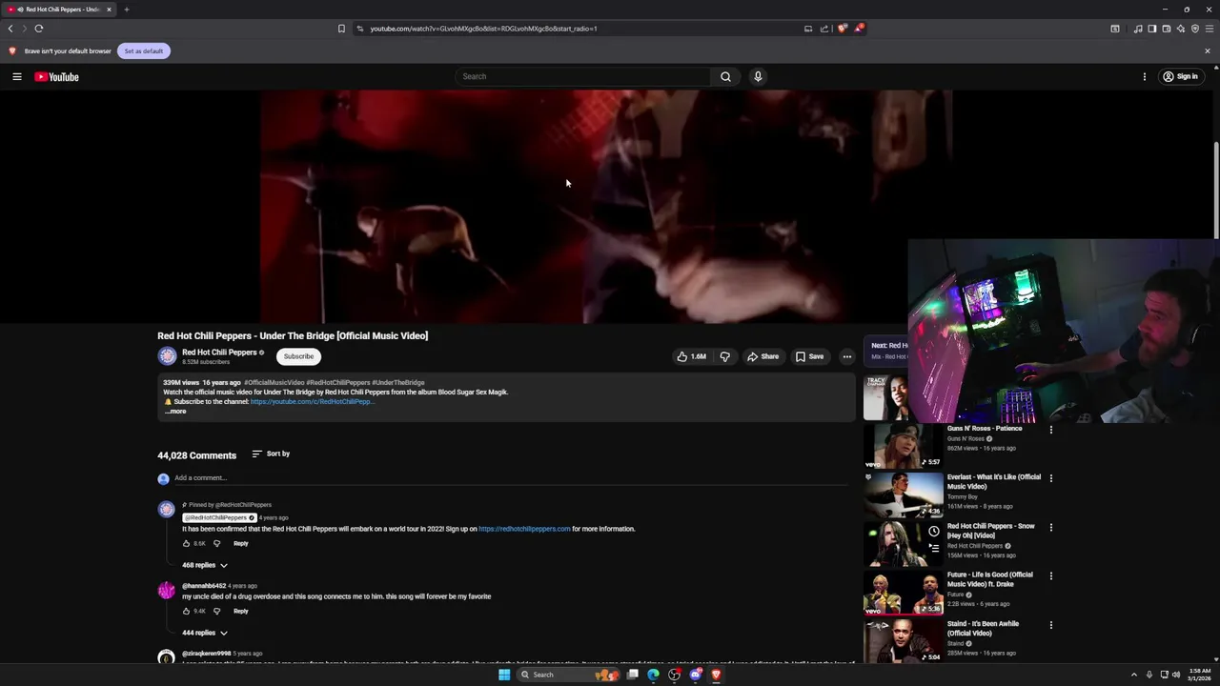1220x686 pixels.
Task: Open the Windows Start menu
Action: [x=504, y=675]
